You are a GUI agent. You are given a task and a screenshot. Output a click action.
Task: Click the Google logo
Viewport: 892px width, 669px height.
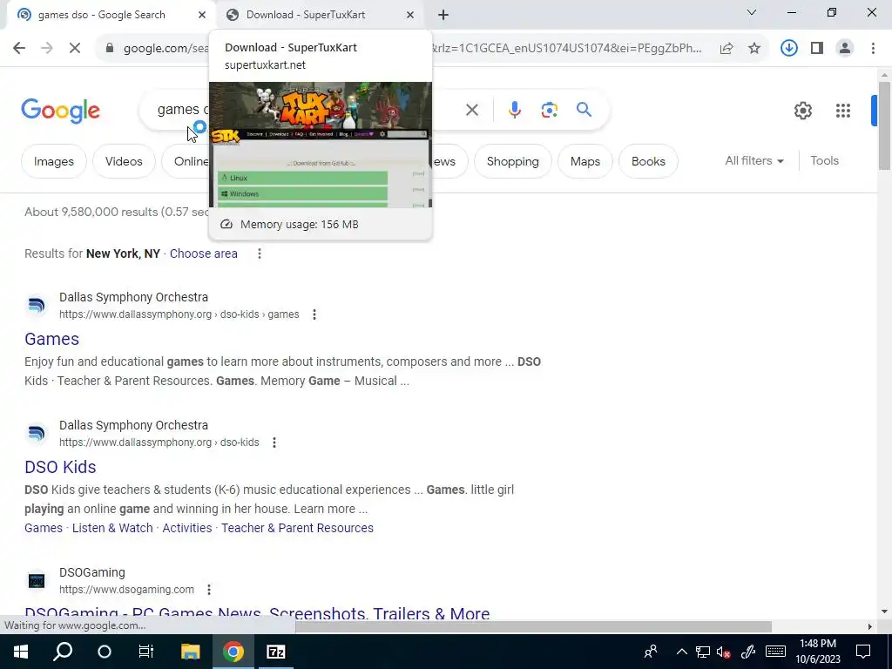tap(60, 111)
